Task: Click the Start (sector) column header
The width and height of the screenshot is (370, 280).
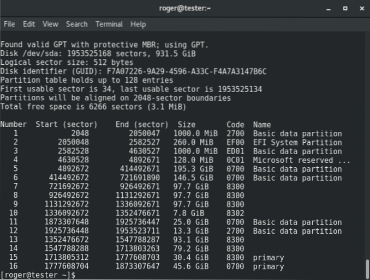Action: pos(67,124)
